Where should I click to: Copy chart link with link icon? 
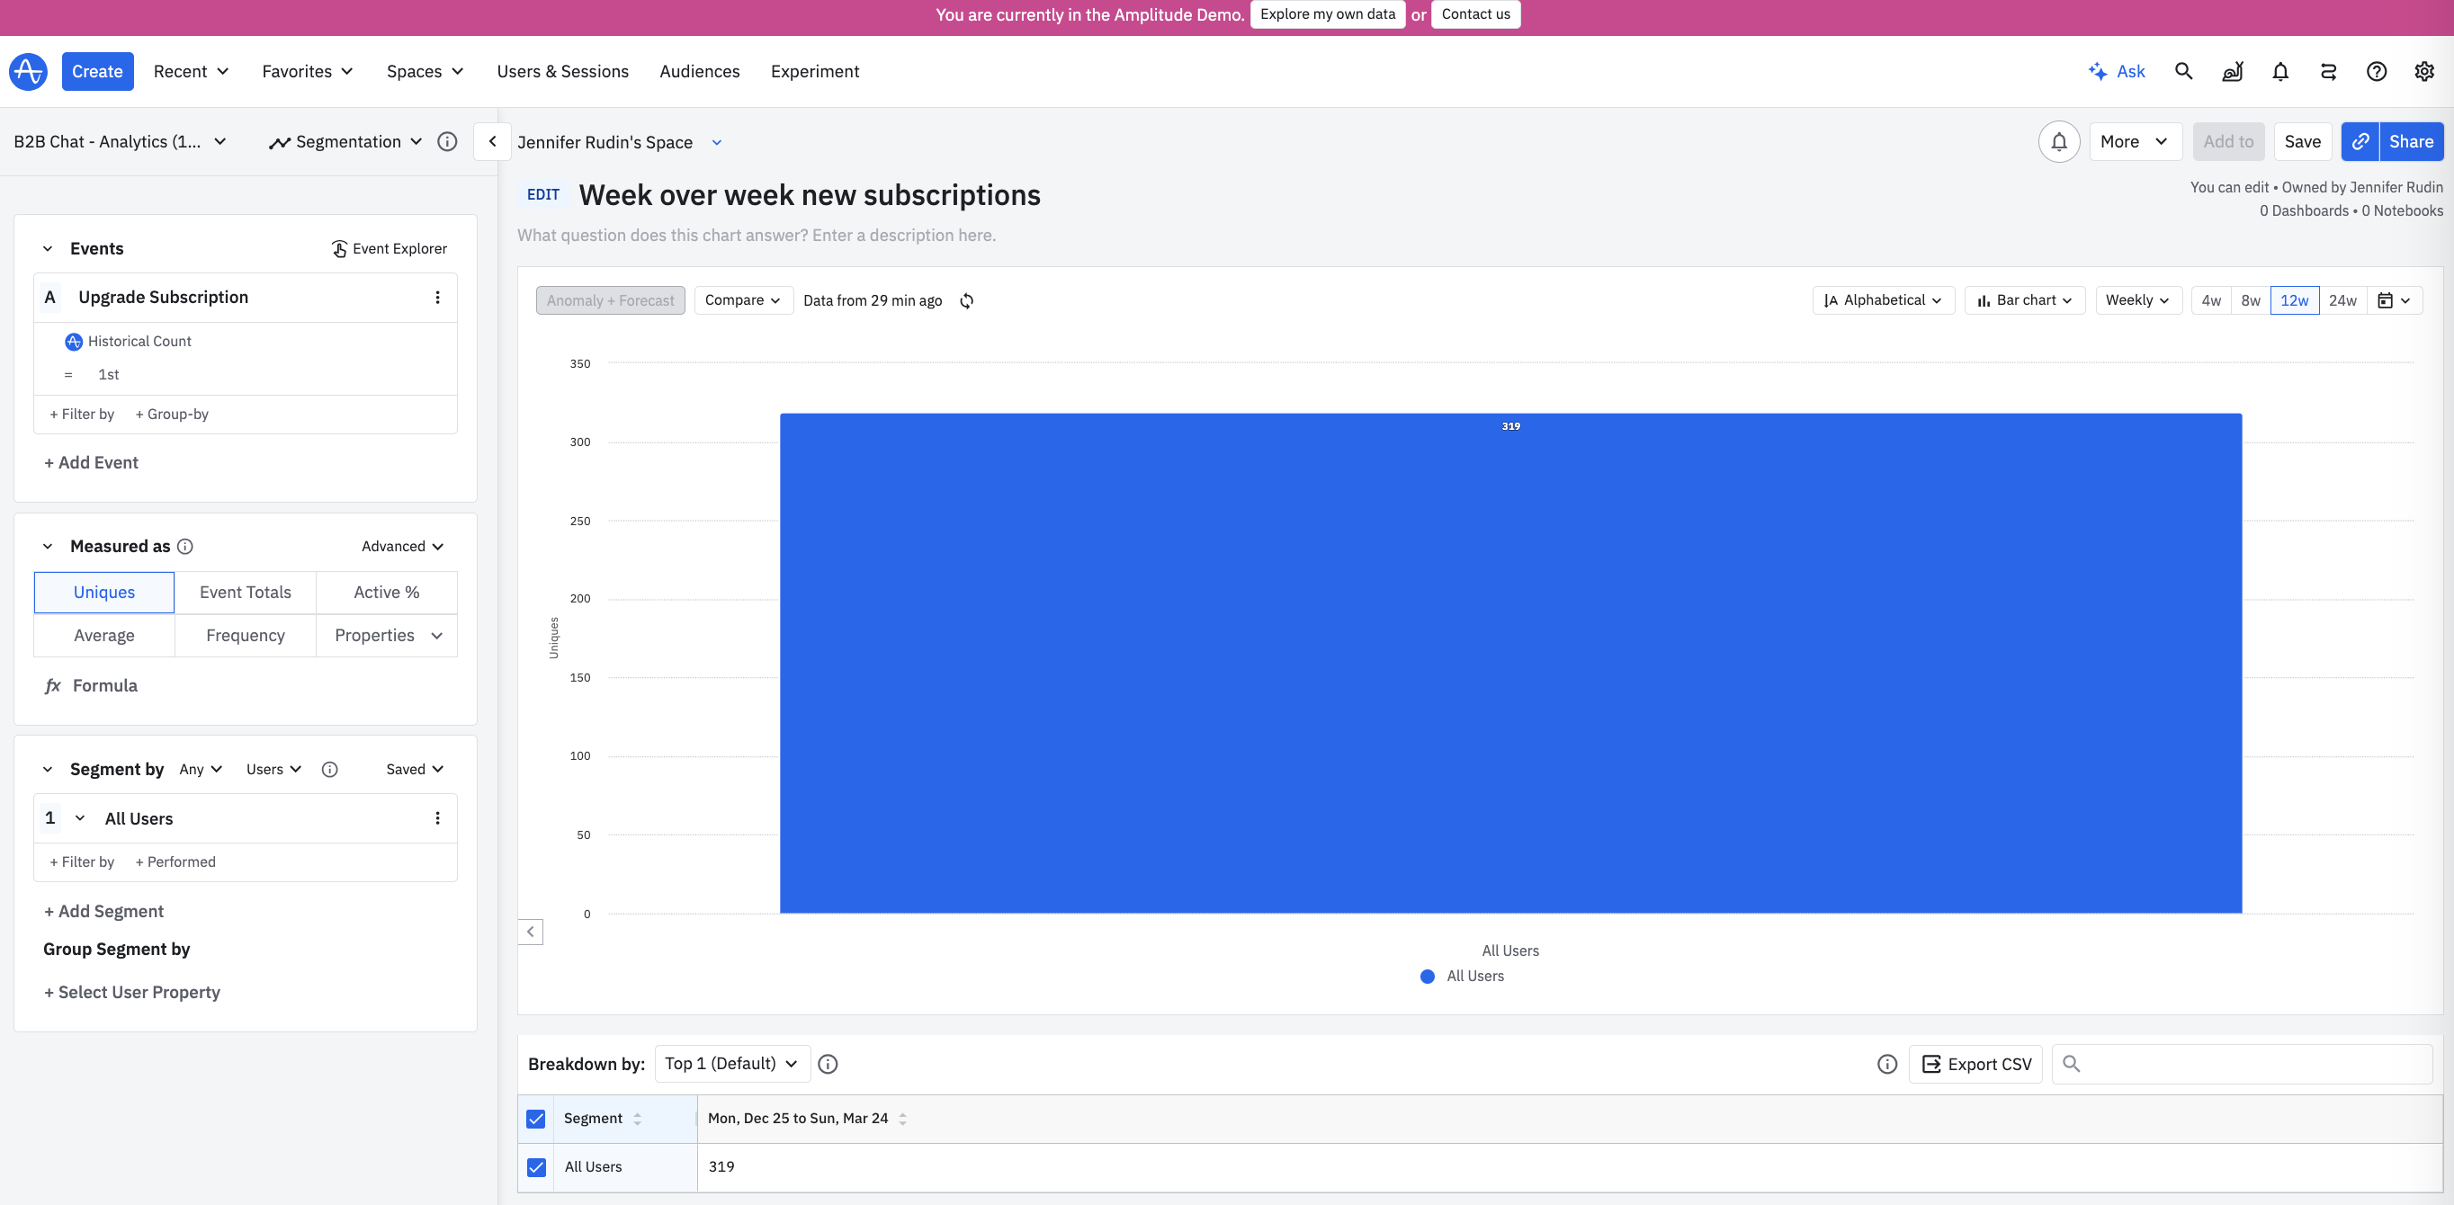point(2360,142)
